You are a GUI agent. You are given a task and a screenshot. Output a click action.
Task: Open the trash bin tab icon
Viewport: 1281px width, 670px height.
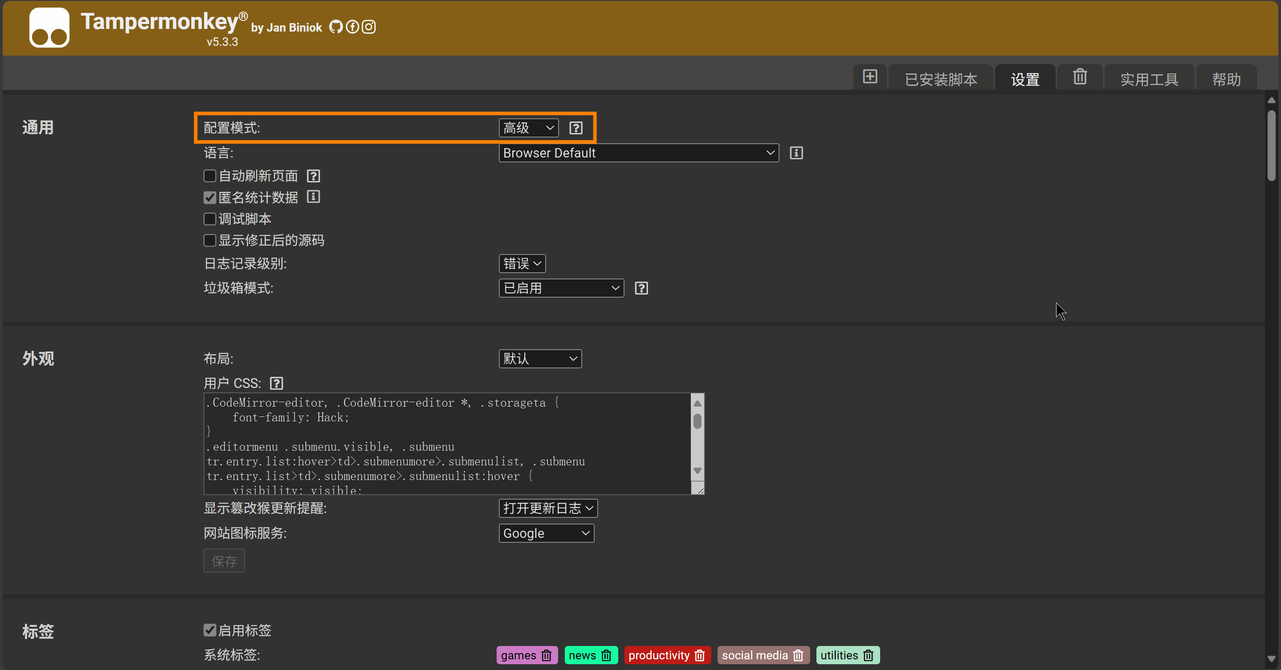(1080, 77)
